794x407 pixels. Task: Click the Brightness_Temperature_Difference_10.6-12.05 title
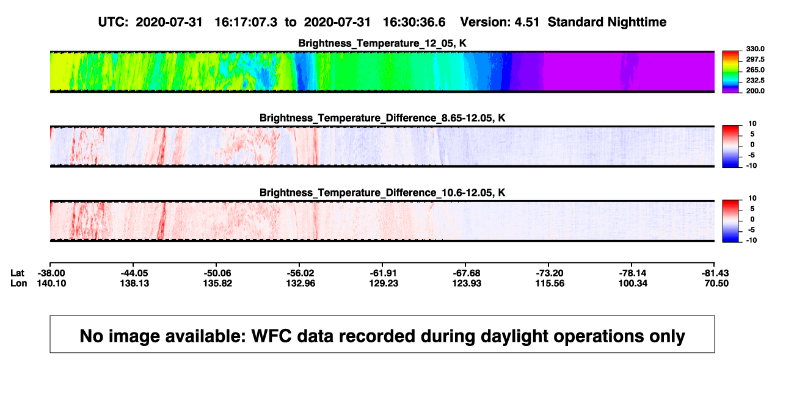coord(382,193)
